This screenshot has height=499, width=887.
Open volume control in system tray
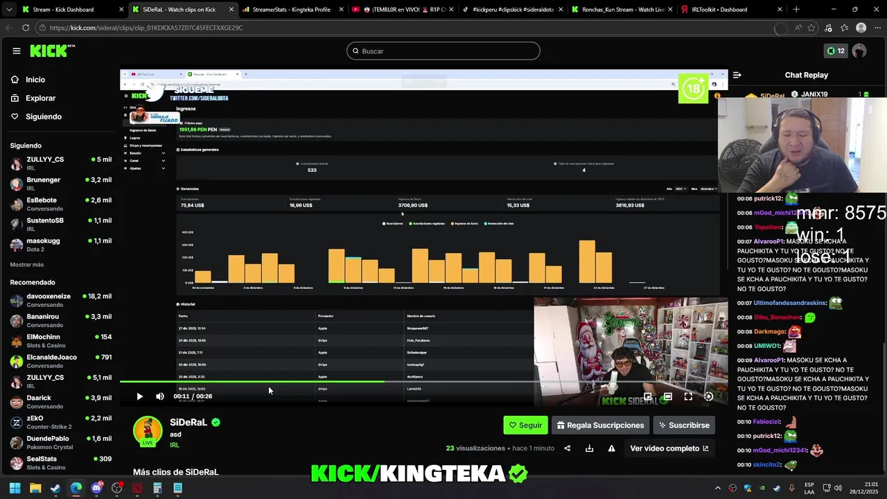coord(838,488)
